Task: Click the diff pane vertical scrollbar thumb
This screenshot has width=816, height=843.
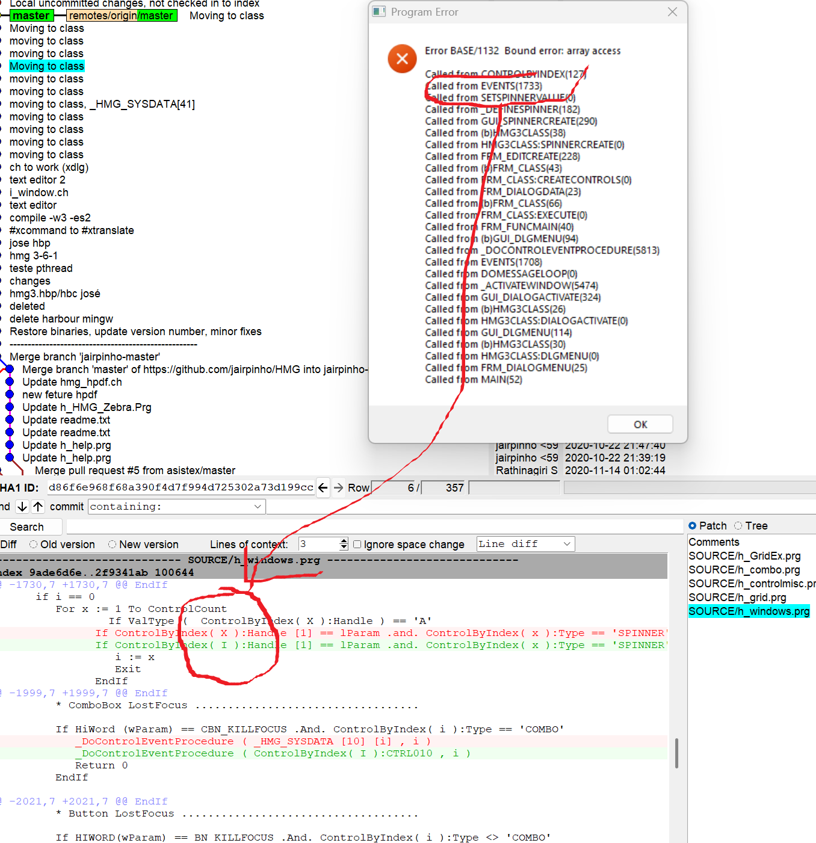Action: click(677, 753)
